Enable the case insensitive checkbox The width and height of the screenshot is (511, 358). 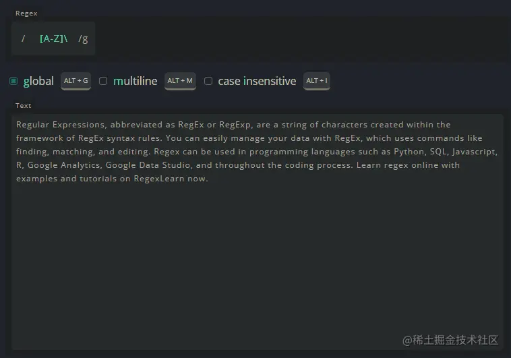(x=208, y=81)
